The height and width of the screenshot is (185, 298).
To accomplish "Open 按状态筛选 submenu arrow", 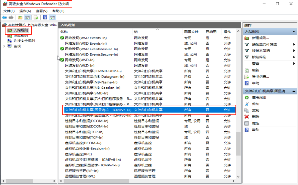I will click(294, 51).
